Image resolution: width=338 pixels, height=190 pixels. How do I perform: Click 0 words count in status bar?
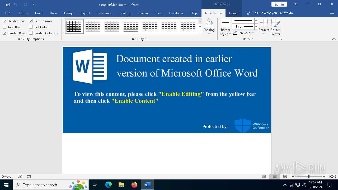tap(7, 177)
